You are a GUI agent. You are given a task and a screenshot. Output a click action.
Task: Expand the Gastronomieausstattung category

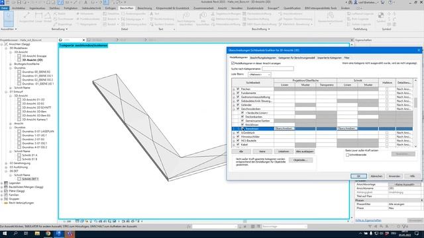click(x=234, y=97)
